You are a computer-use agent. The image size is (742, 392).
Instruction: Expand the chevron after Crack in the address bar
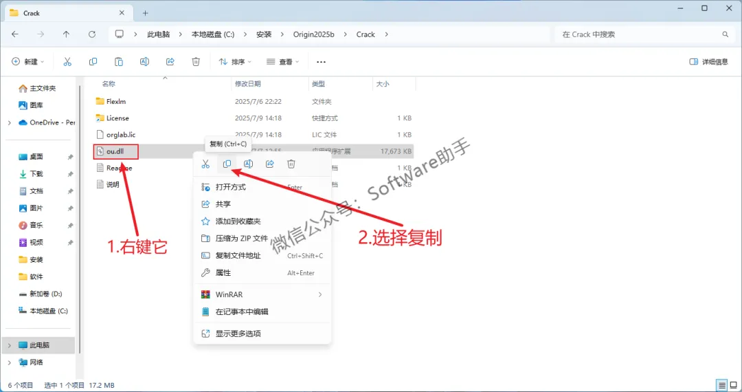(387, 34)
